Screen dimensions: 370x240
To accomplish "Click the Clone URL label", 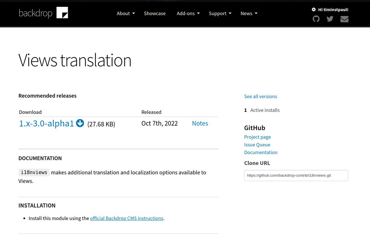I will (257, 163).
